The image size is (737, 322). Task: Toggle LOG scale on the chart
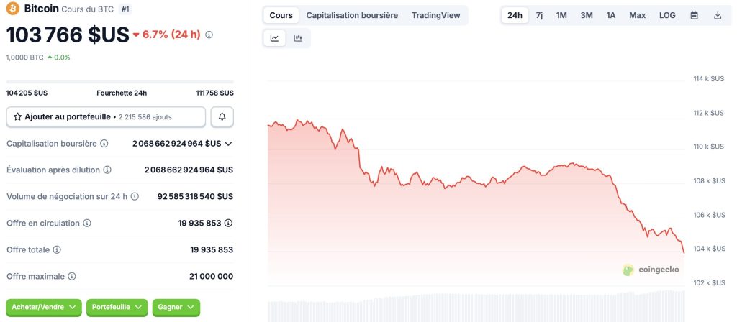pos(667,15)
